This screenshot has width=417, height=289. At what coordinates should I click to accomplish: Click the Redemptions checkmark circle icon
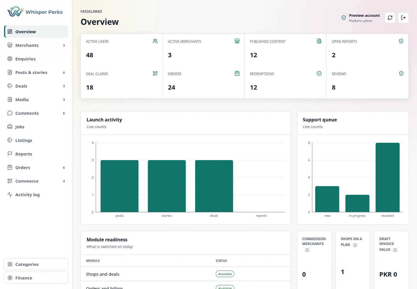319,73
